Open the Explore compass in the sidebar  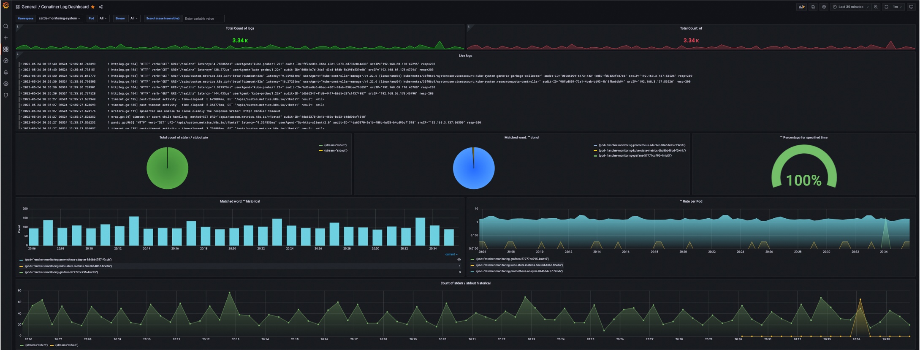(6, 61)
